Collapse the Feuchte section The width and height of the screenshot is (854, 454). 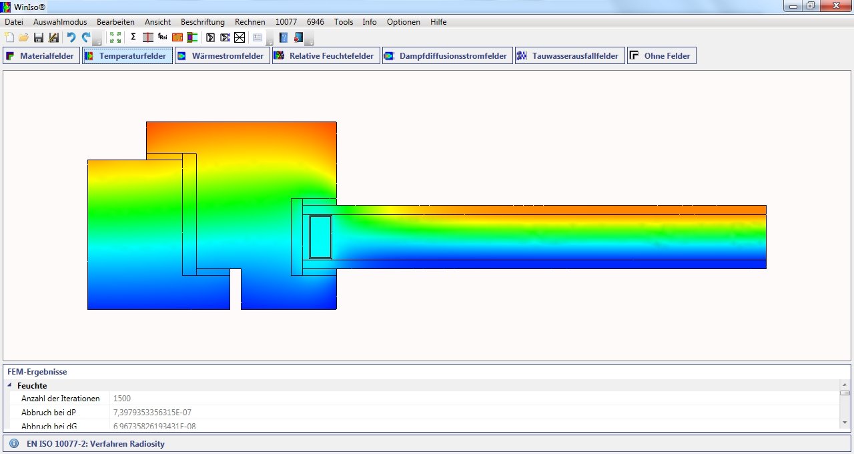coord(9,385)
